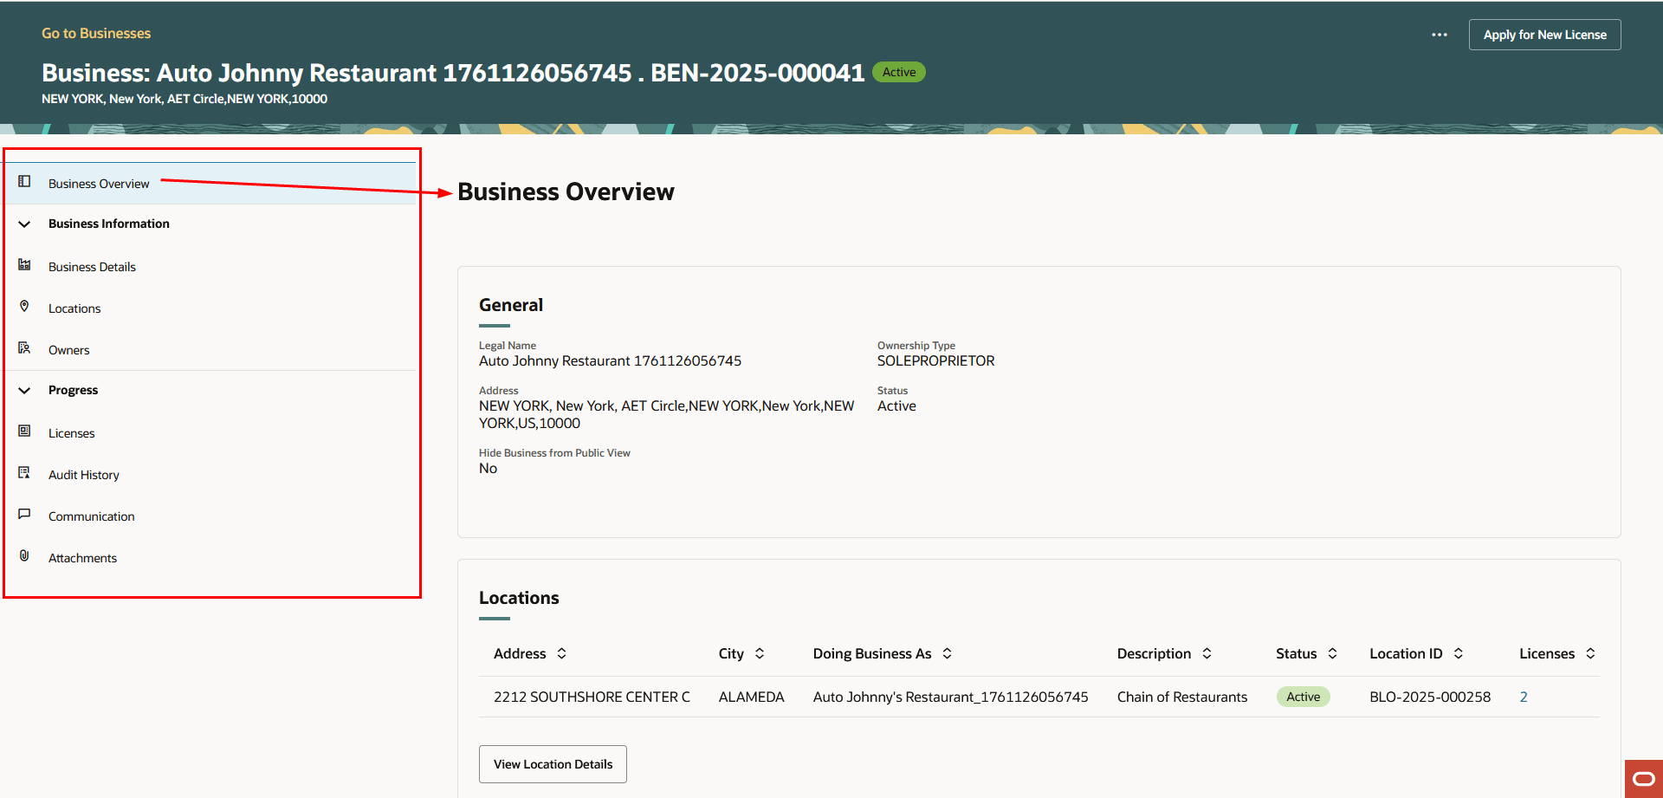Select the Attachments paperclip icon
1663x798 pixels.
23,556
